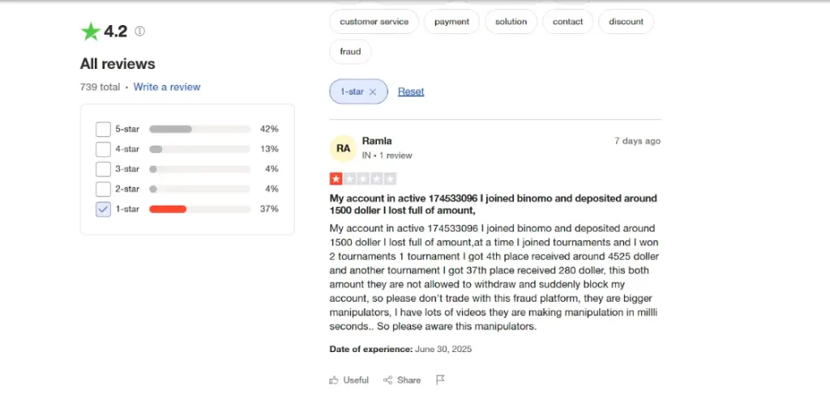The width and height of the screenshot is (830, 412).
Task: Flag Ramla's review with flag icon
Action: (x=440, y=380)
